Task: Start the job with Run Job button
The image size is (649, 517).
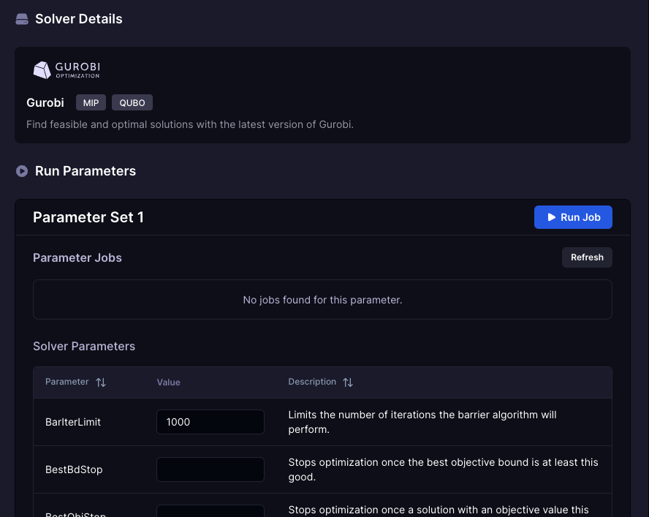Action: [573, 217]
